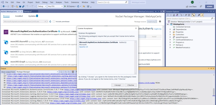This screenshot has height=105, width=216.
Task: Select CertificateValidation.cs in Solution Explorer
Action: [x=184, y=40]
